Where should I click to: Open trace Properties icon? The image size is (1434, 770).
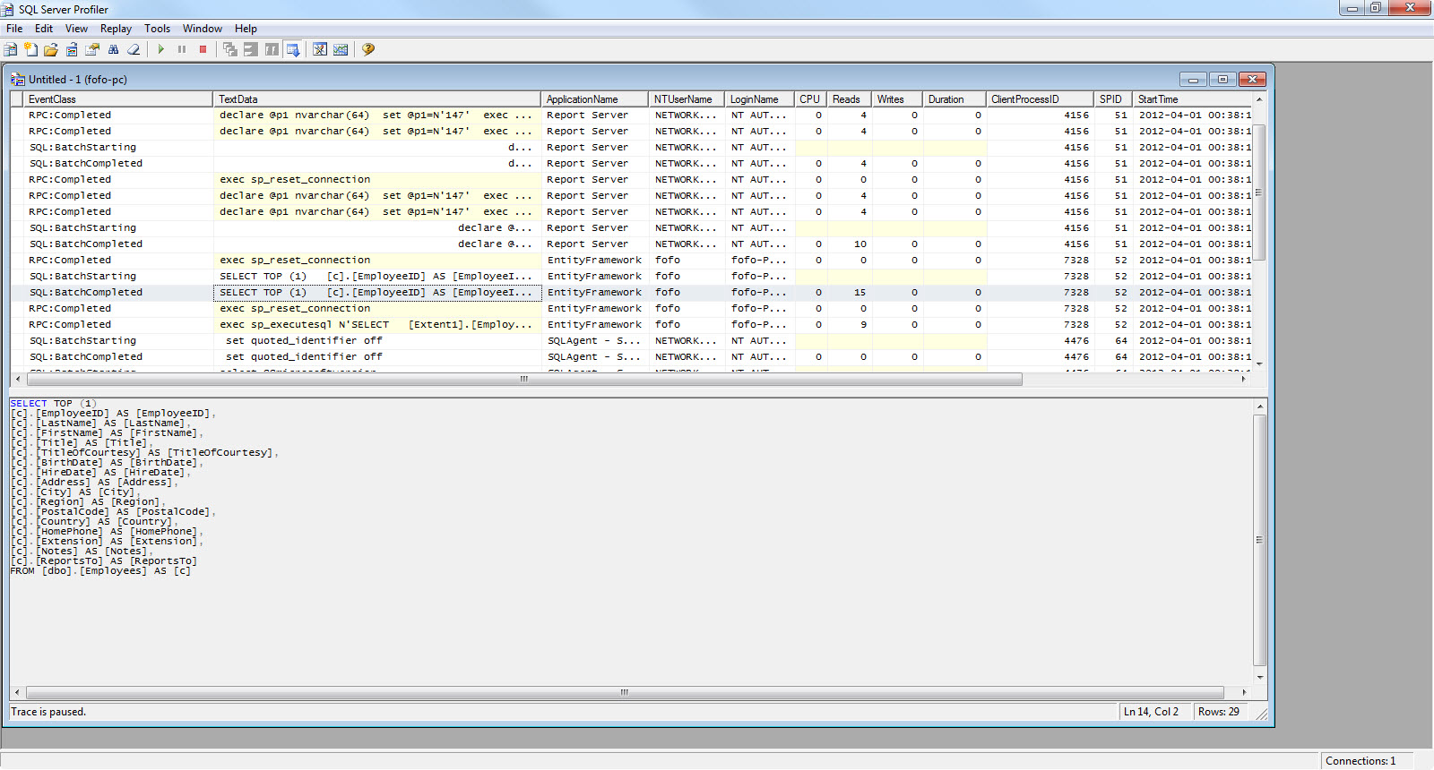92,49
